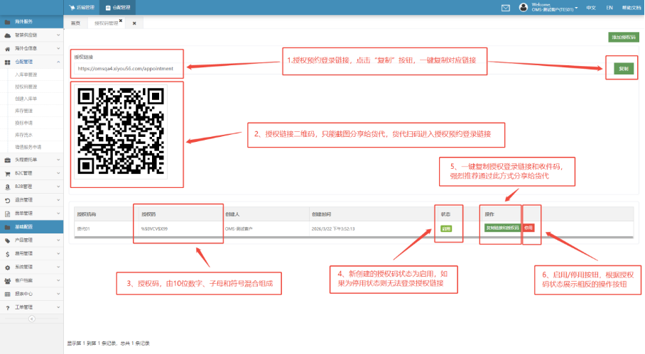The image size is (645, 354).
Task: Click the green 启用 status badge
Action: point(445,228)
